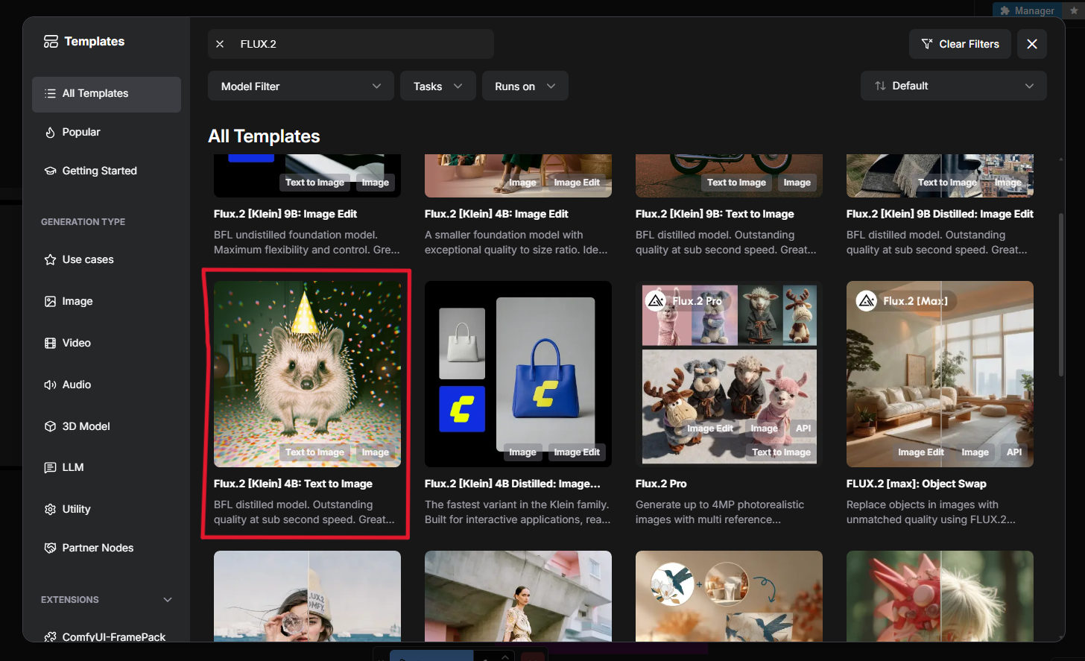Change the Default sort order dropdown
This screenshot has height=661, width=1085.
pyautogui.click(x=953, y=86)
